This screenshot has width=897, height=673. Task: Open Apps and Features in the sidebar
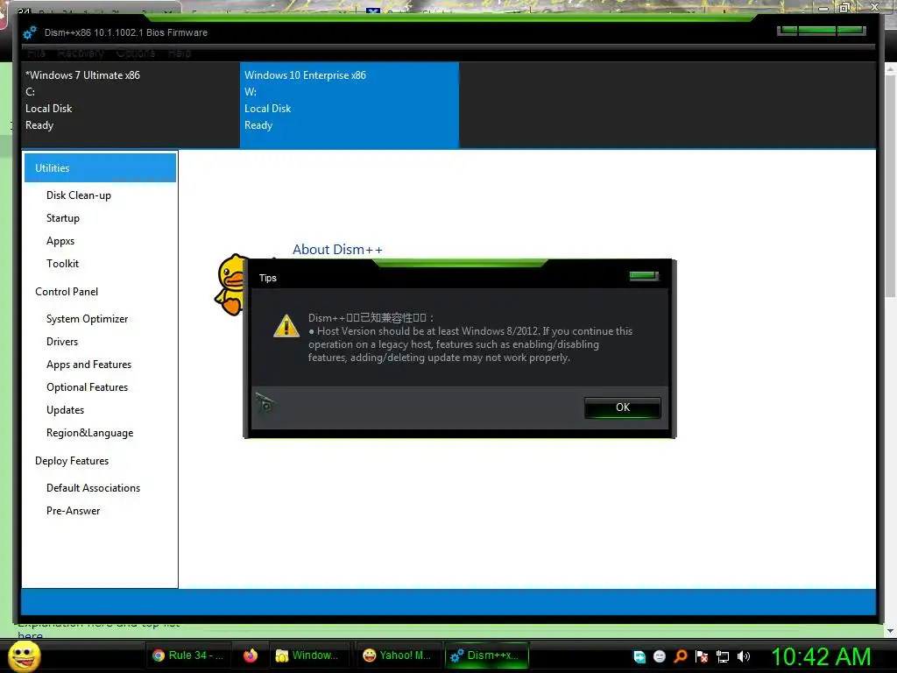point(88,365)
